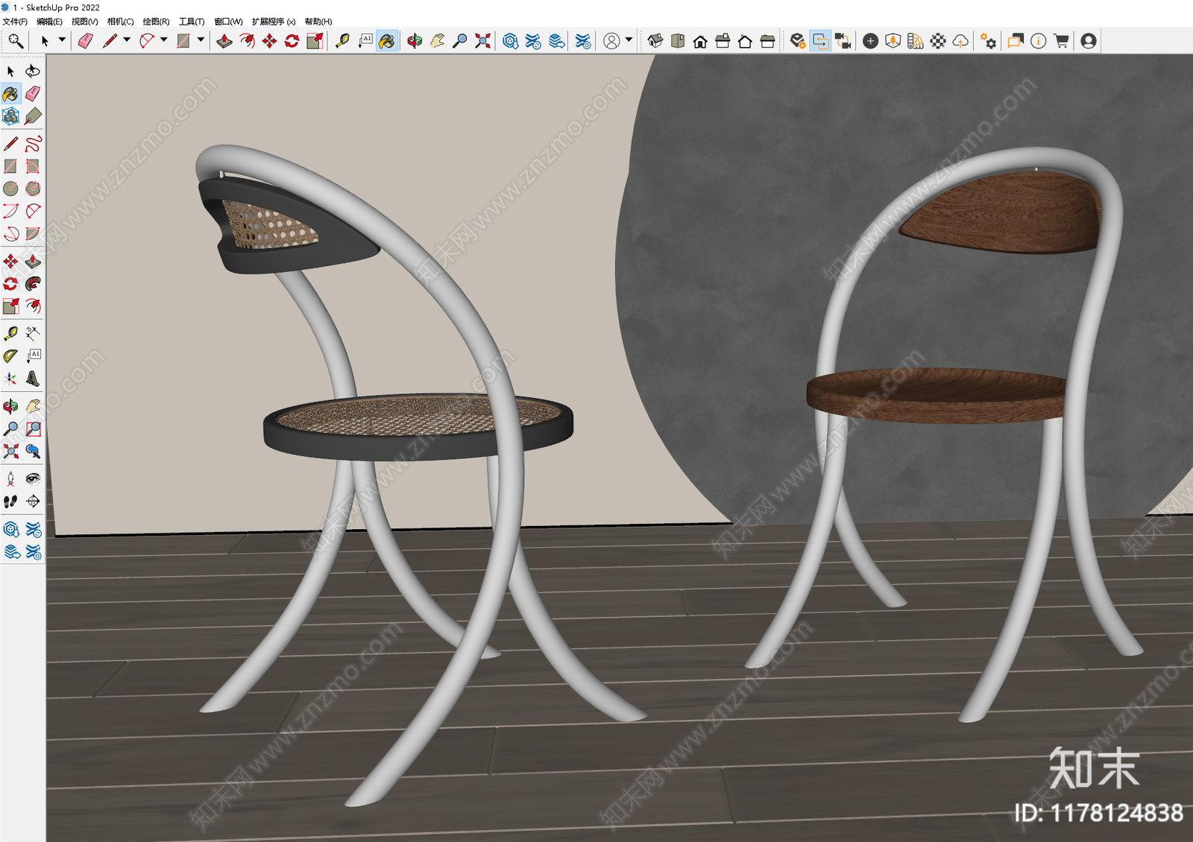The image size is (1193, 842).
Task: Select the Freehand drawing tool
Action: click(33, 143)
